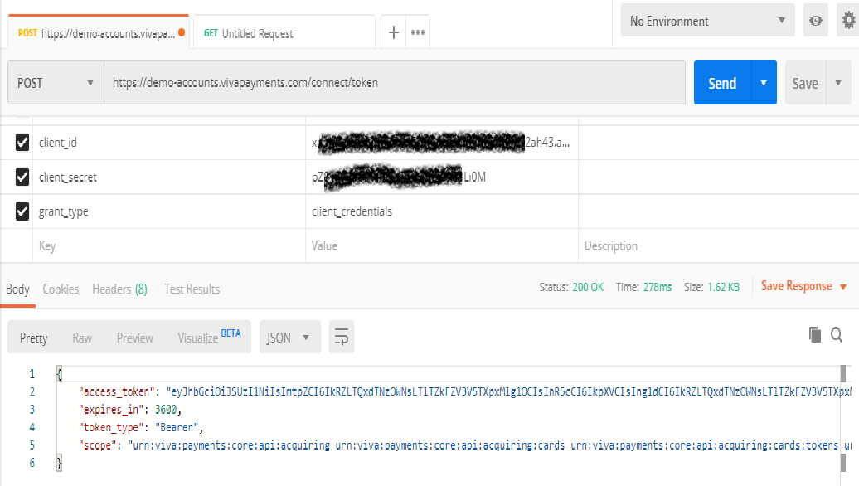
Task: Open the POST method selector
Action: [x=54, y=82]
